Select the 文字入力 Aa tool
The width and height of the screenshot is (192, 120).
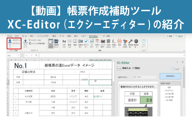tap(64, 43)
